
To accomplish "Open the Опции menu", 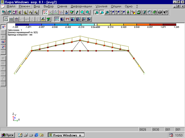I will pyautogui.click(x=116, y=6).
